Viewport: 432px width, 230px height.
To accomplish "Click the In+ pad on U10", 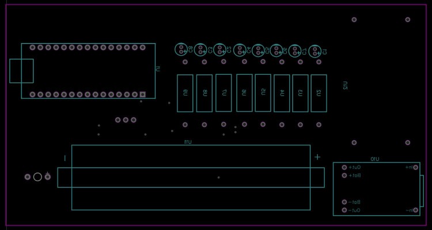I will point(415,167).
